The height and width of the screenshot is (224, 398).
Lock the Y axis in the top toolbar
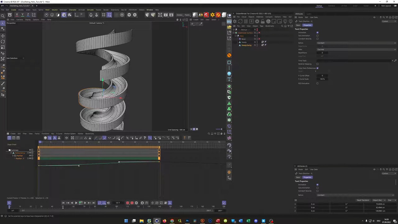[x=22, y=15]
